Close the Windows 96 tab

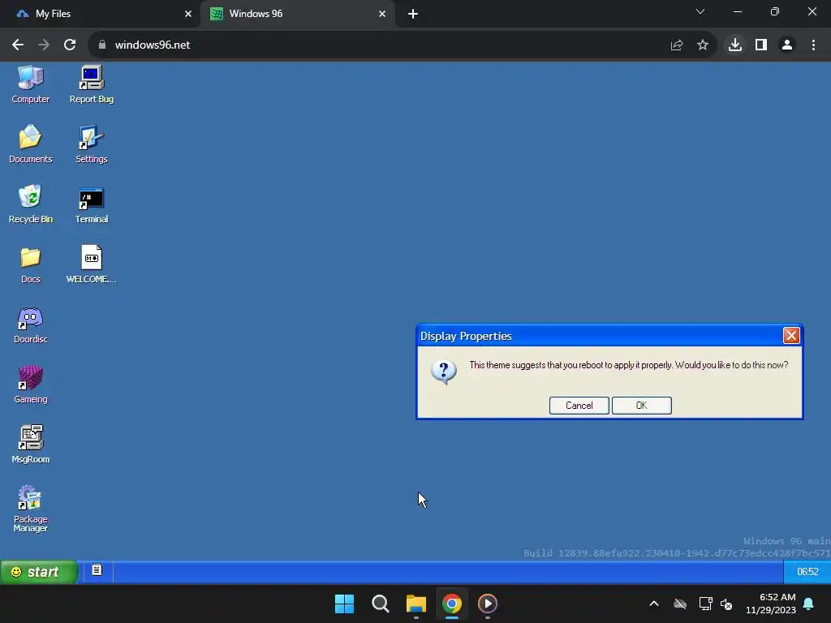point(382,14)
